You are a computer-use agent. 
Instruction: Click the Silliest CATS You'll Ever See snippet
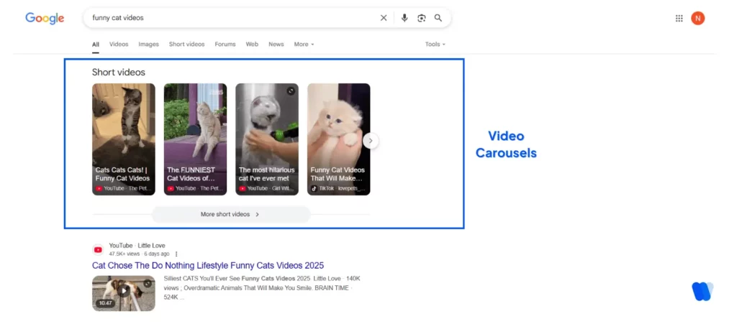pos(263,288)
